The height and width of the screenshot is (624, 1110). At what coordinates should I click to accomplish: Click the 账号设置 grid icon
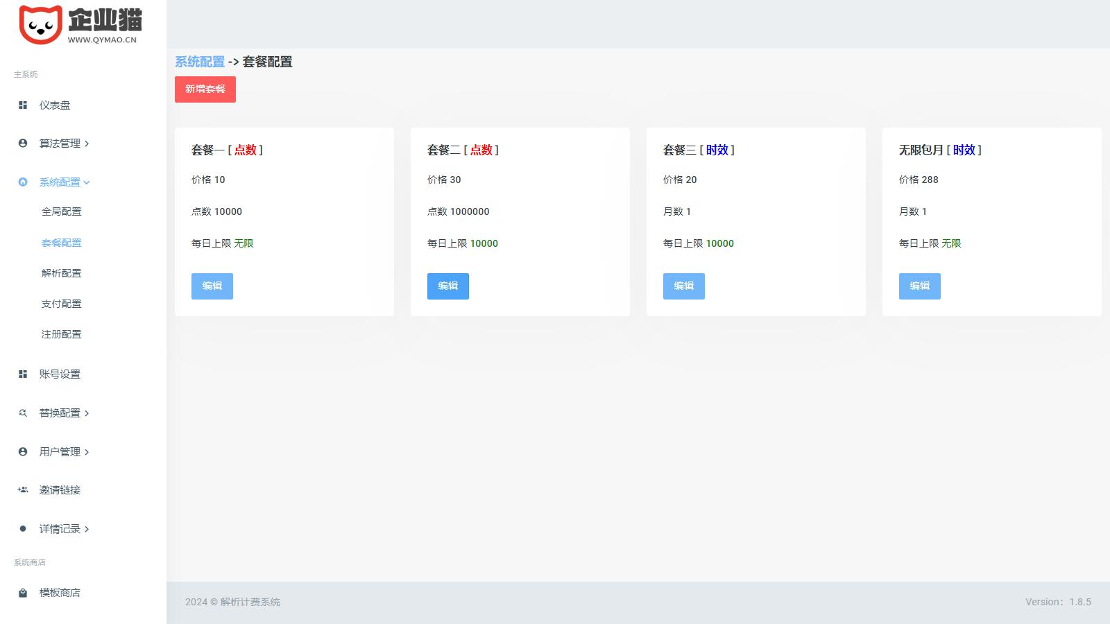click(x=23, y=374)
